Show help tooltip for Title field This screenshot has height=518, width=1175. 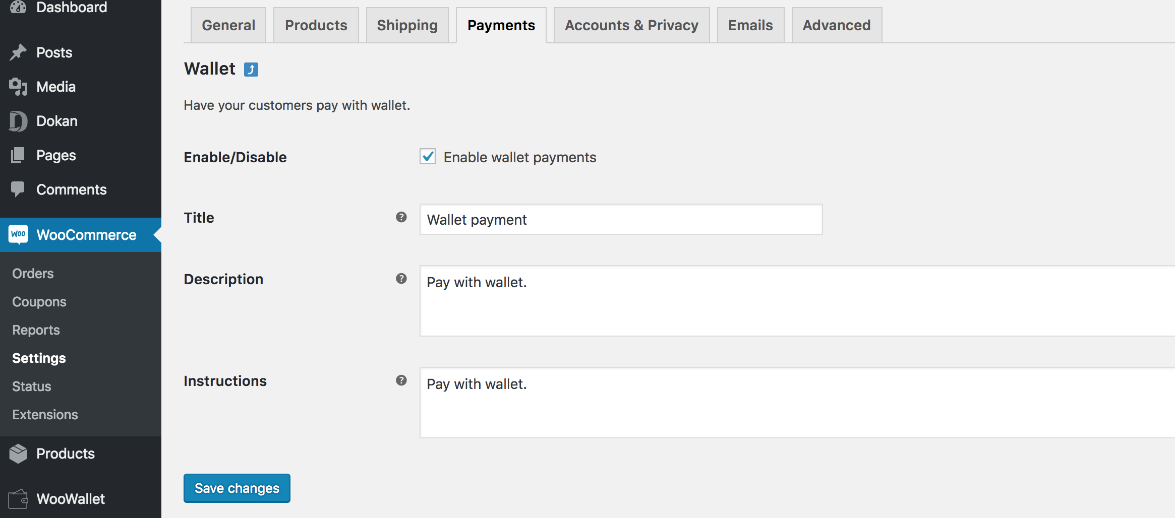tap(401, 217)
